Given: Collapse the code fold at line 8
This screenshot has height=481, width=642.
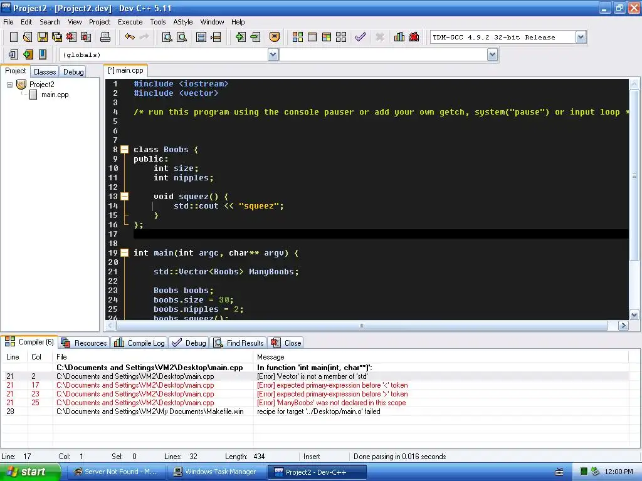Looking at the screenshot, I should pos(125,149).
